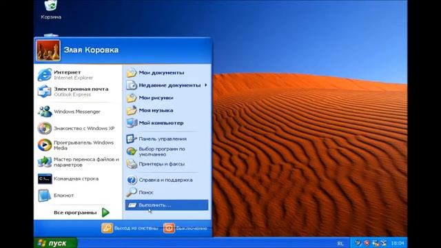Image resolution: width=441 pixels, height=248 pixels.
Task: Choose the highlighted Выполнить... item
Action: pyautogui.click(x=167, y=205)
